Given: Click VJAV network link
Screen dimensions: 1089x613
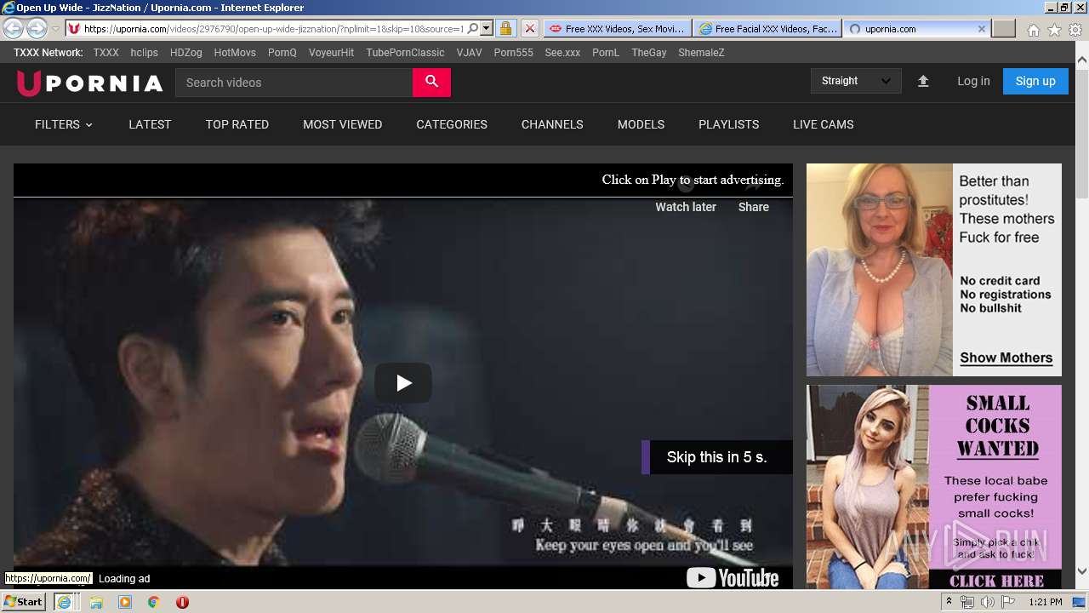Looking at the screenshot, I should pos(469,52).
